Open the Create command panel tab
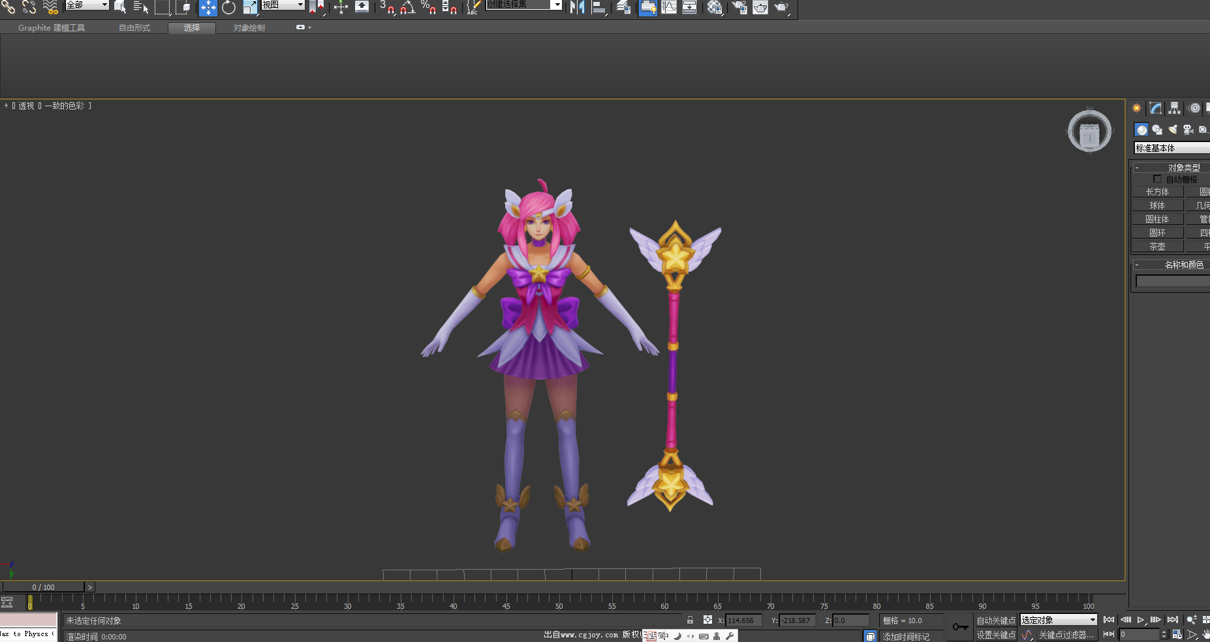The width and height of the screenshot is (1210, 642). [1137, 108]
